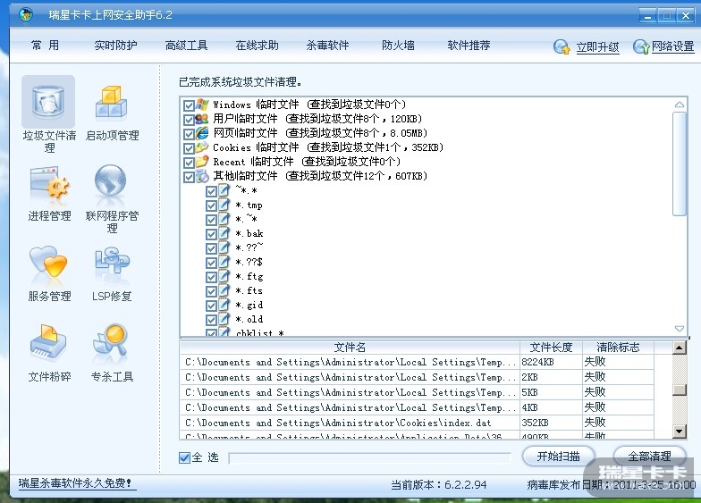The height and width of the screenshot is (503, 701).
Task: Switch to the 高级工具 tab
Action: [186, 45]
